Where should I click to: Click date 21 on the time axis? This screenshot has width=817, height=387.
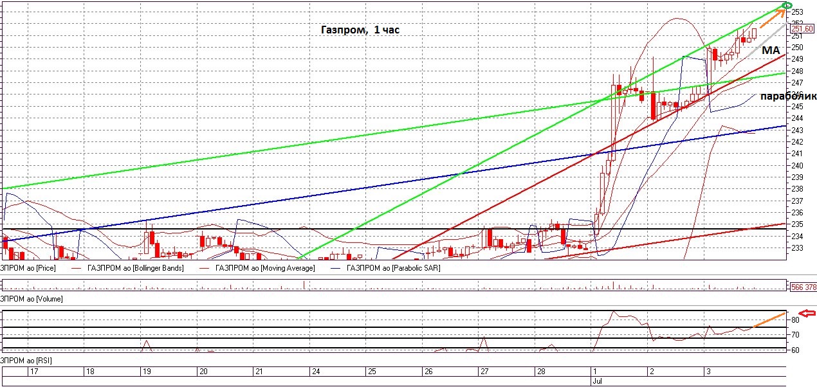(259, 372)
